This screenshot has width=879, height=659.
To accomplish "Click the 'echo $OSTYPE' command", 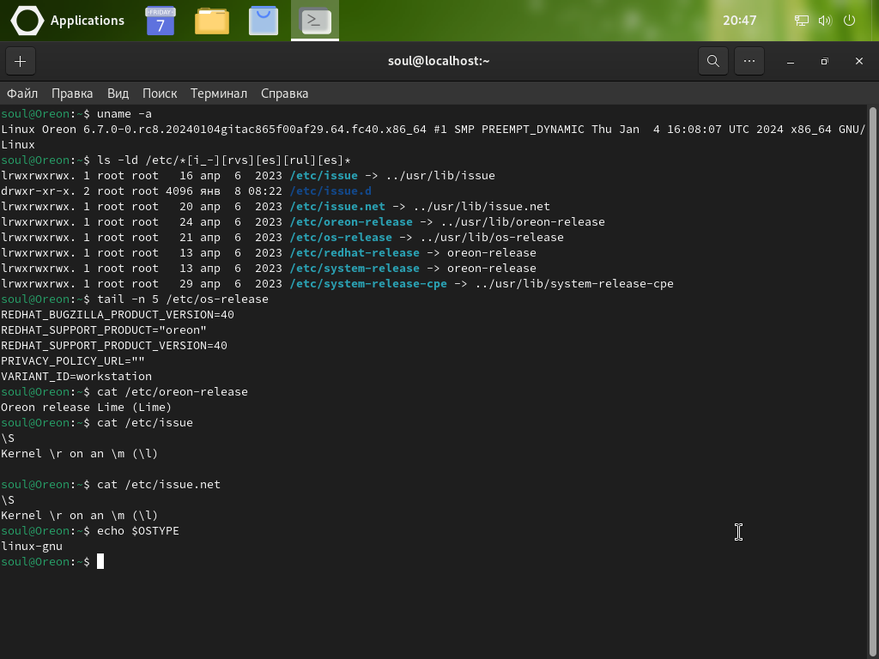I will (138, 530).
